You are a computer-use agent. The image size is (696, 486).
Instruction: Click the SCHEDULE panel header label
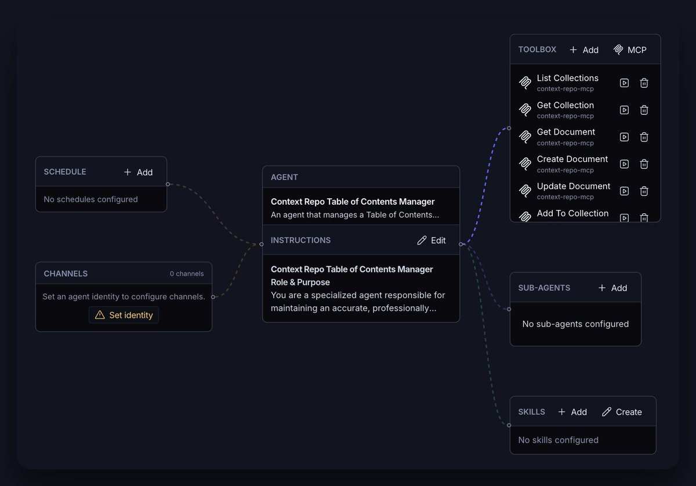65,172
